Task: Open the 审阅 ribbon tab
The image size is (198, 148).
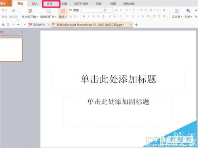Action: click(x=99, y=4)
